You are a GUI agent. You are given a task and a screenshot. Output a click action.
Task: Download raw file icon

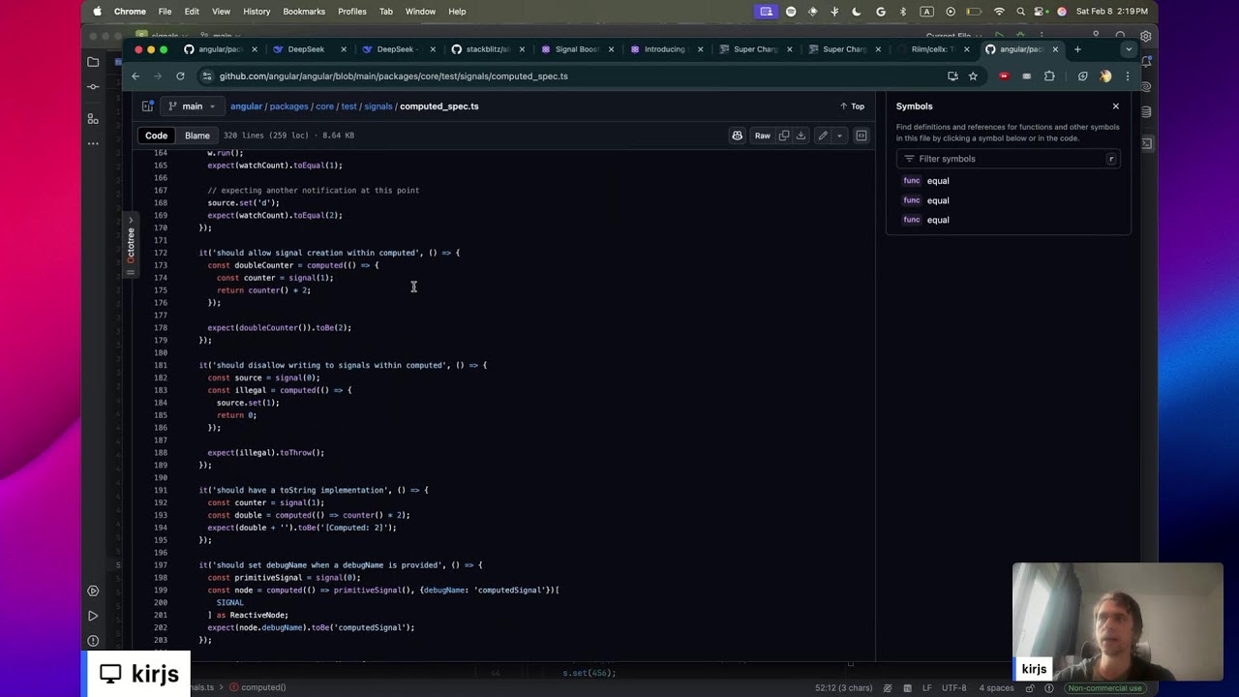tap(801, 136)
